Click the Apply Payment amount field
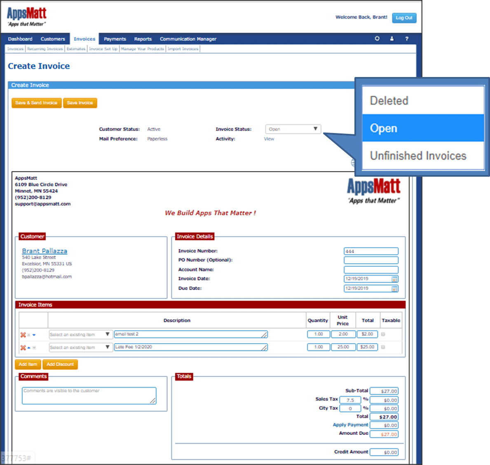This screenshot has width=490, height=465. (384, 425)
